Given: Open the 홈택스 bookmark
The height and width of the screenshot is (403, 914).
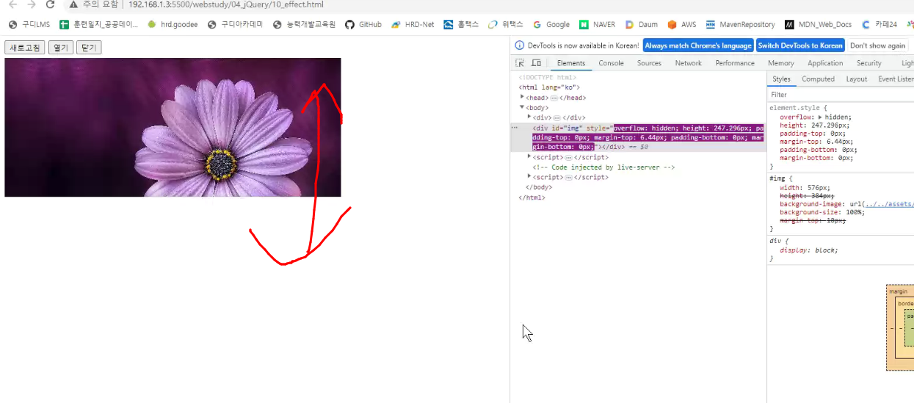Looking at the screenshot, I should 461,24.
